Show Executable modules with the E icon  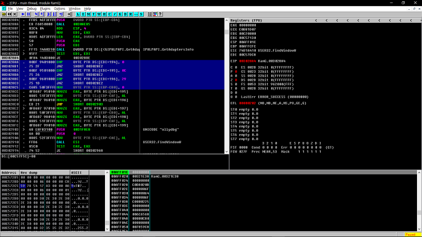pyautogui.click(x=83, y=14)
